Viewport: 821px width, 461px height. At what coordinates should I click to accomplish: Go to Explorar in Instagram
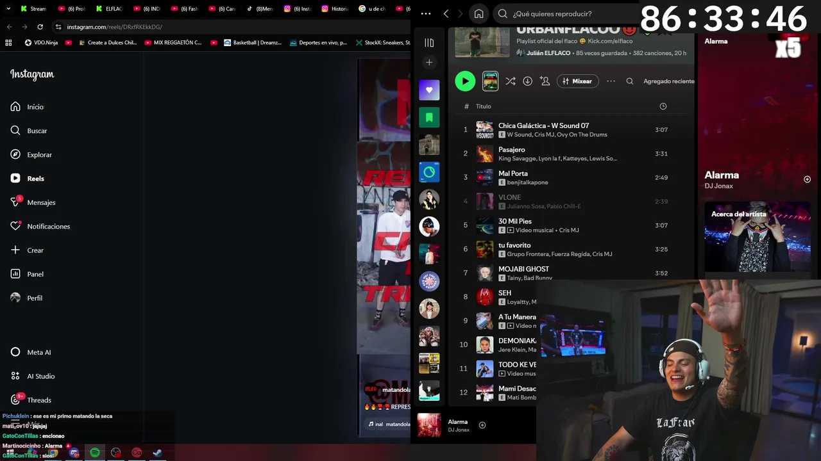point(31,154)
